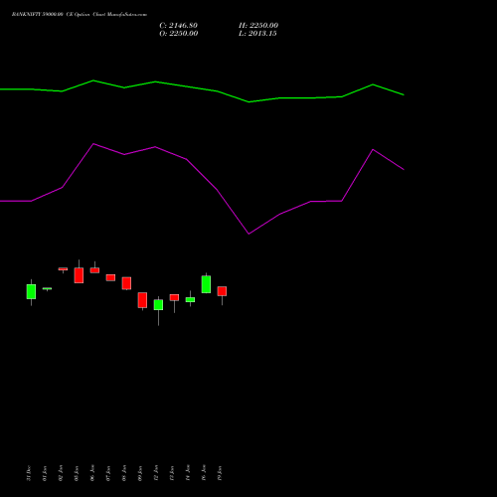Screen dimensions: 497x497
Task: Click the close price value C: 2146.80
Action: tap(179, 26)
